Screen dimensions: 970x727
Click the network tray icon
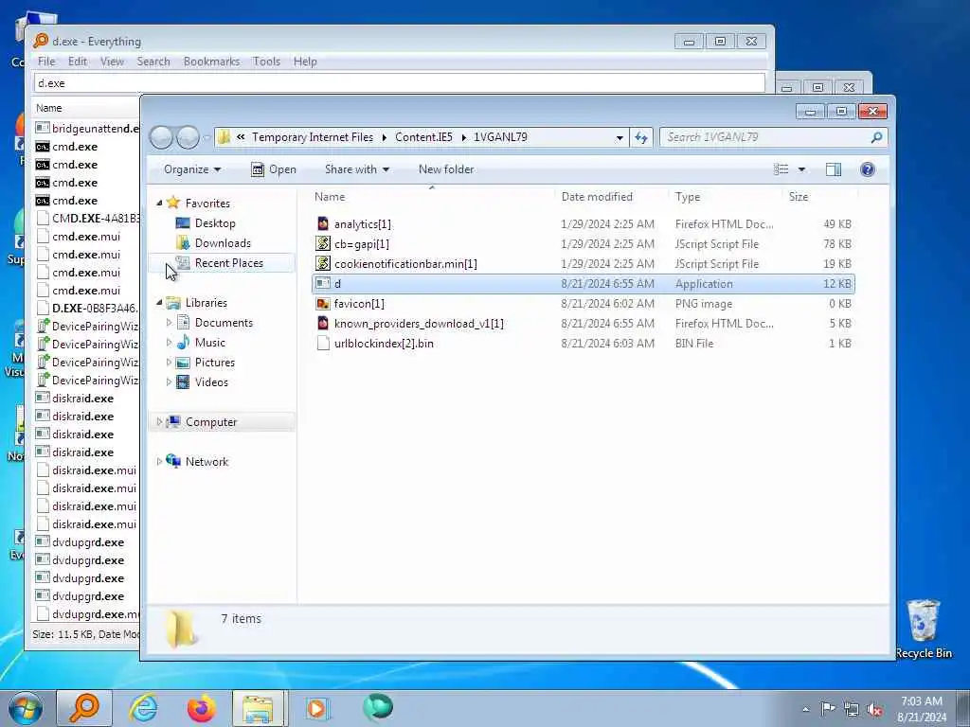(852, 709)
